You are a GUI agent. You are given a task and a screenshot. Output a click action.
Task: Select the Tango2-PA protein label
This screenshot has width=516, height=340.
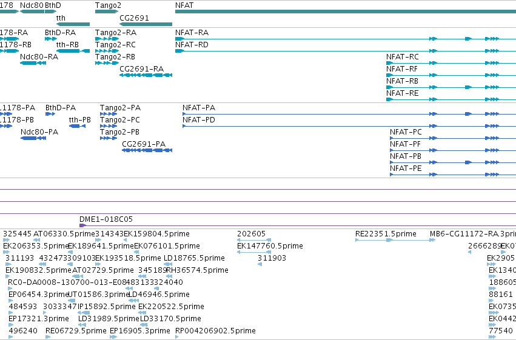tap(120, 108)
